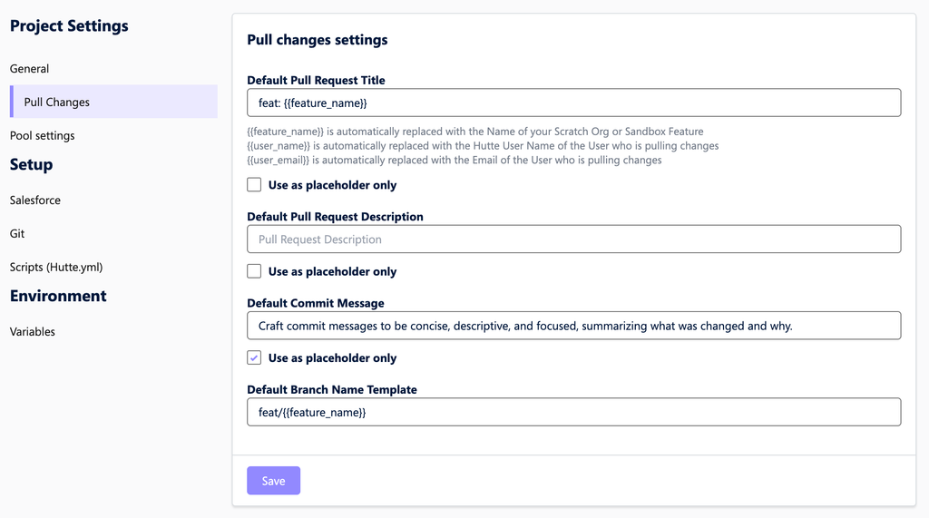Viewport: 929px width, 518px height.
Task: Focus the Pull Request Description input
Action: click(x=573, y=239)
